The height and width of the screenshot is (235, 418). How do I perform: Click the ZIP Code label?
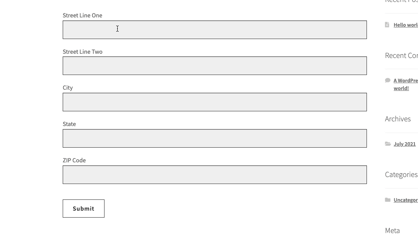click(x=74, y=160)
